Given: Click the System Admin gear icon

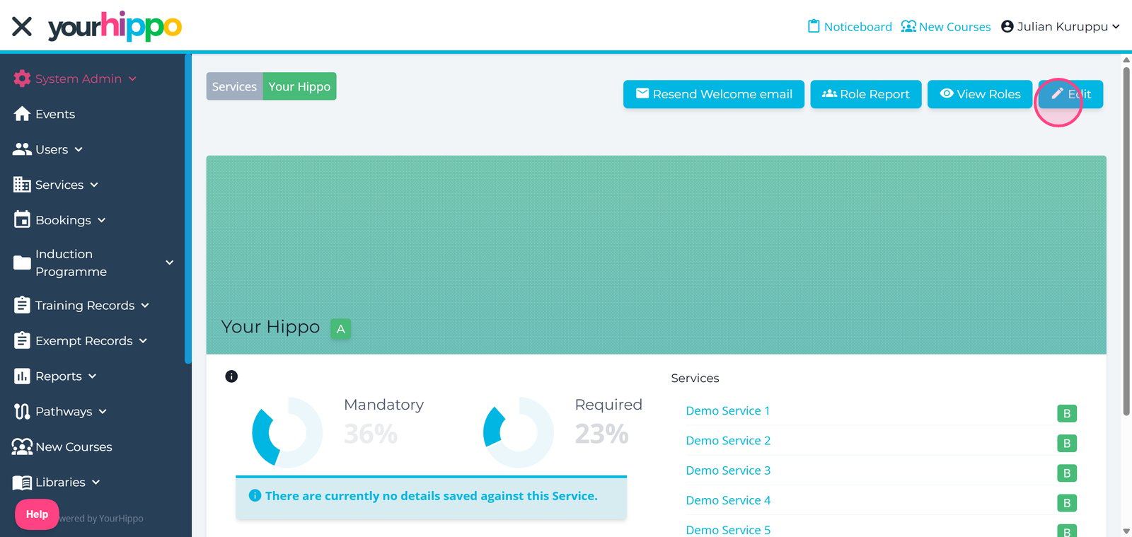Looking at the screenshot, I should [22, 79].
